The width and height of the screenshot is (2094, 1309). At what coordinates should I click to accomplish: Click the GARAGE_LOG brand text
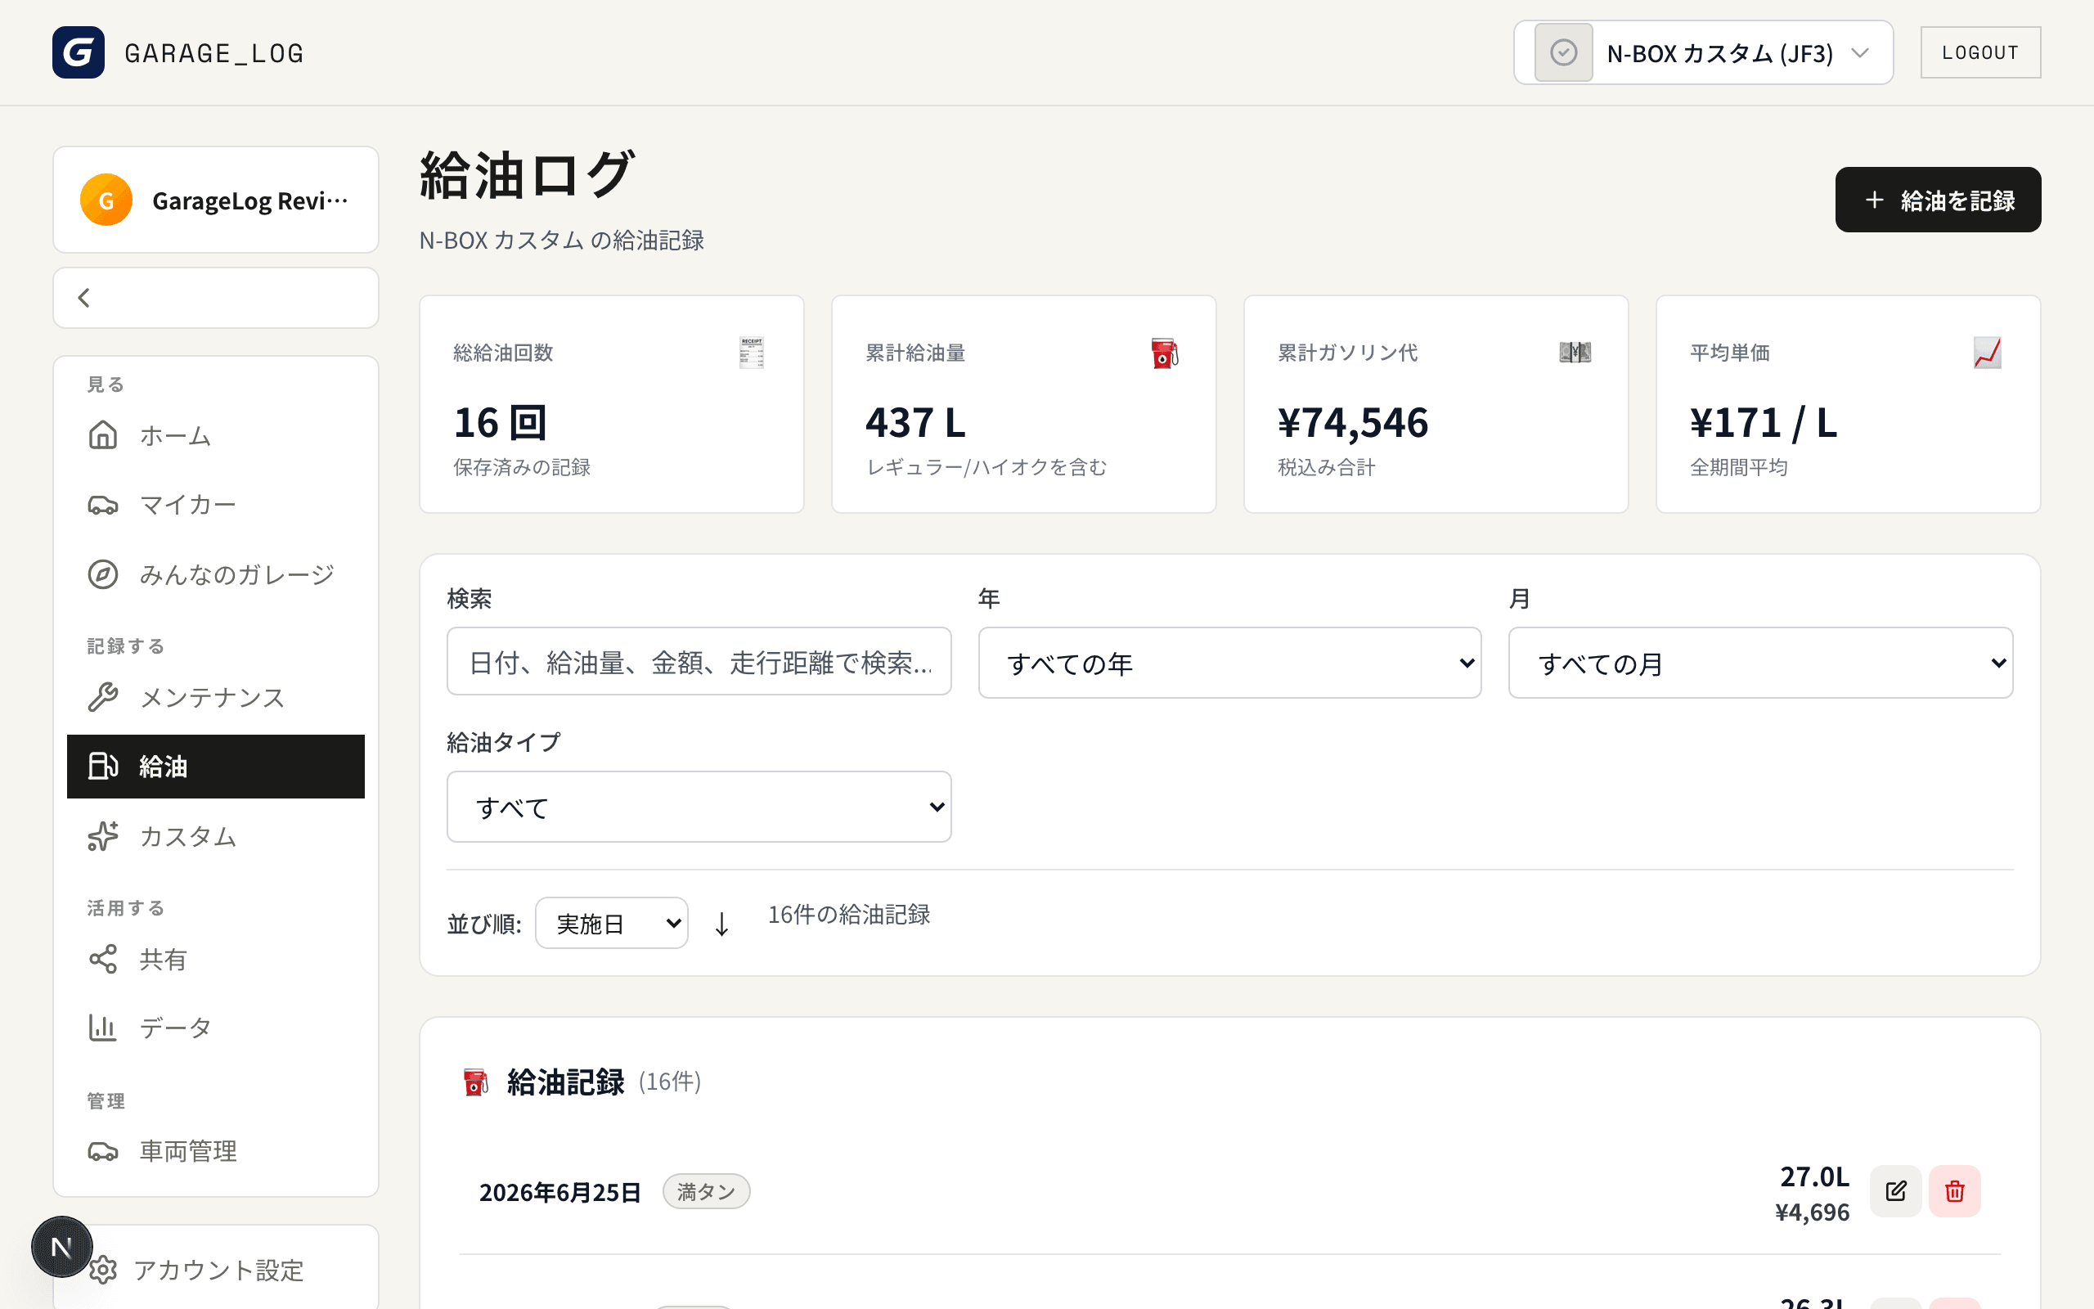point(213,53)
